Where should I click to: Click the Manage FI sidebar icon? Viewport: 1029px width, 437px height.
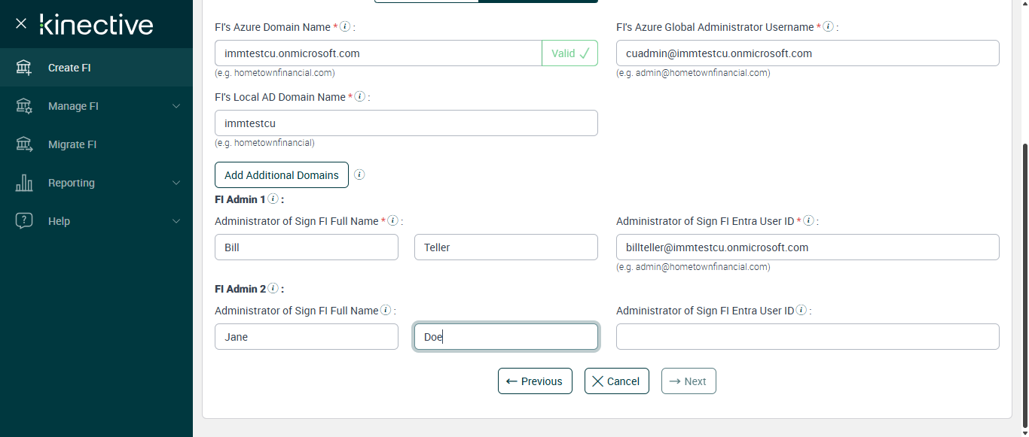pyautogui.click(x=24, y=106)
